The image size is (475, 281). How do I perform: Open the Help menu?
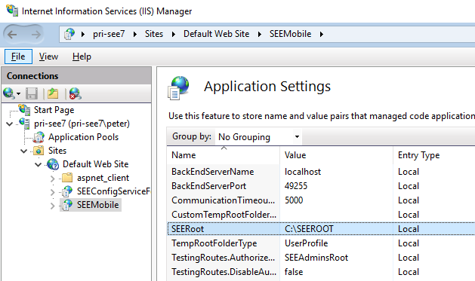(82, 57)
